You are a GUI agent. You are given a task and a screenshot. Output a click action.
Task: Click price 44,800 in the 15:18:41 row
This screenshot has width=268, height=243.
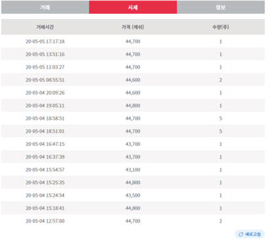133,208
